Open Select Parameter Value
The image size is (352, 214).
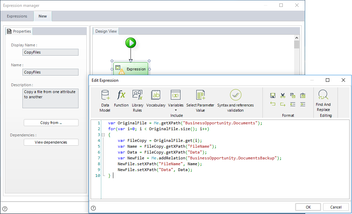pyautogui.click(x=200, y=101)
